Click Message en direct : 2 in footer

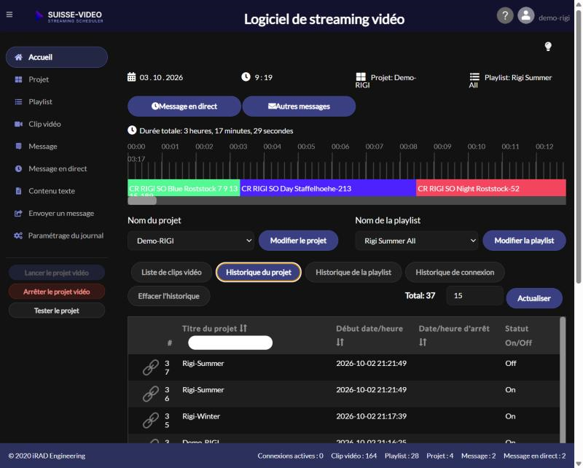click(534, 456)
